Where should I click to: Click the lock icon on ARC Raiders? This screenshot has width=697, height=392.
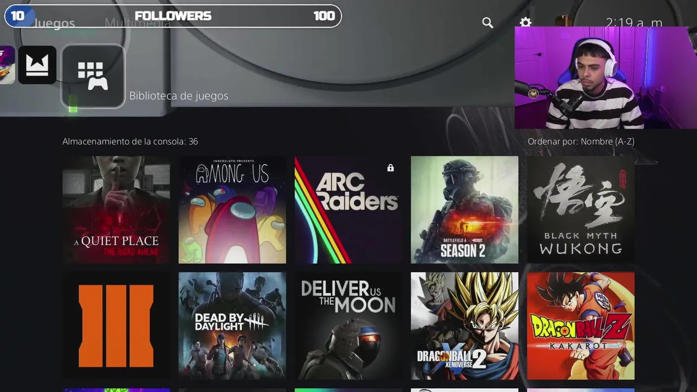point(390,168)
